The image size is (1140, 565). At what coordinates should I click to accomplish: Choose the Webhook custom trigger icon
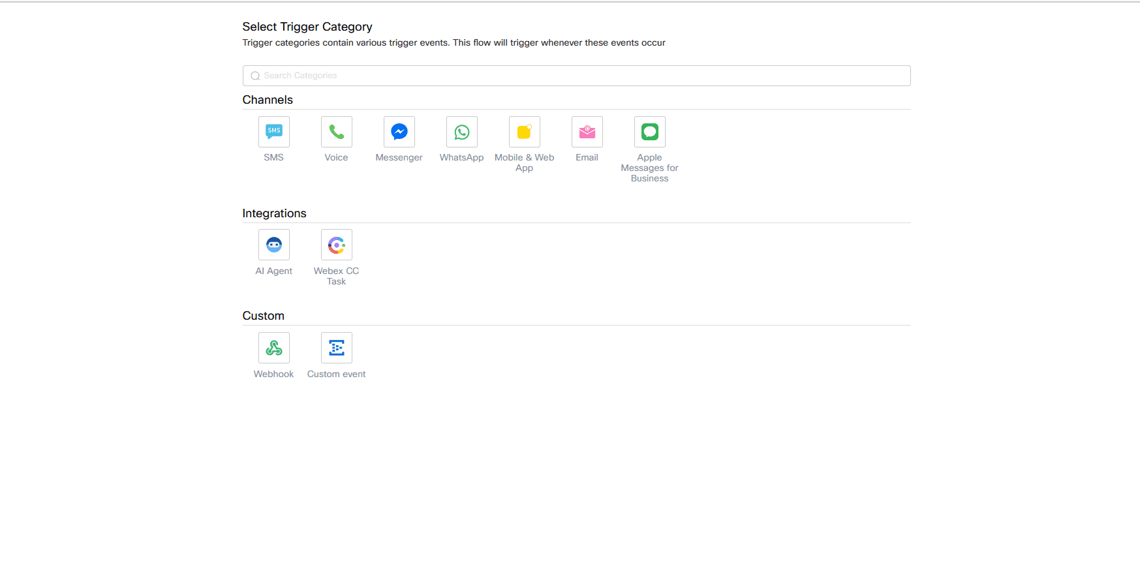273,348
